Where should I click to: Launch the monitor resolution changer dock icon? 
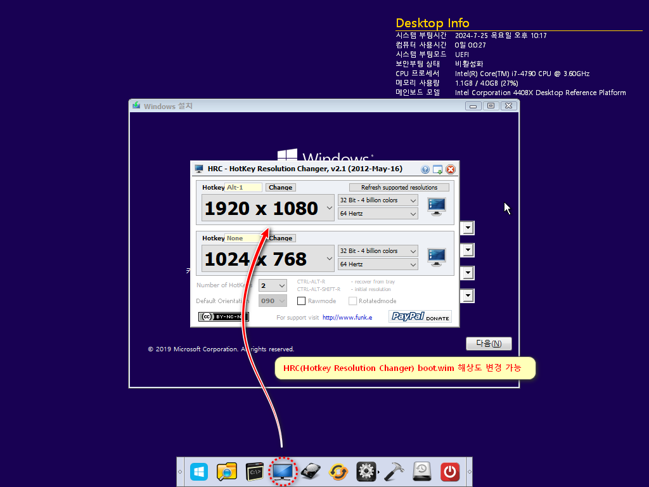[x=283, y=472]
